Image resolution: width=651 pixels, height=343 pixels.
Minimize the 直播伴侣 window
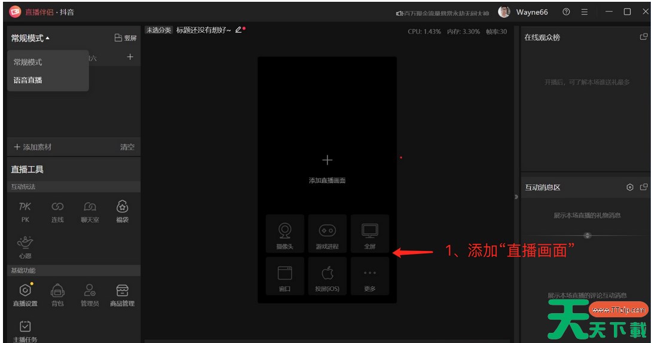[x=609, y=12]
